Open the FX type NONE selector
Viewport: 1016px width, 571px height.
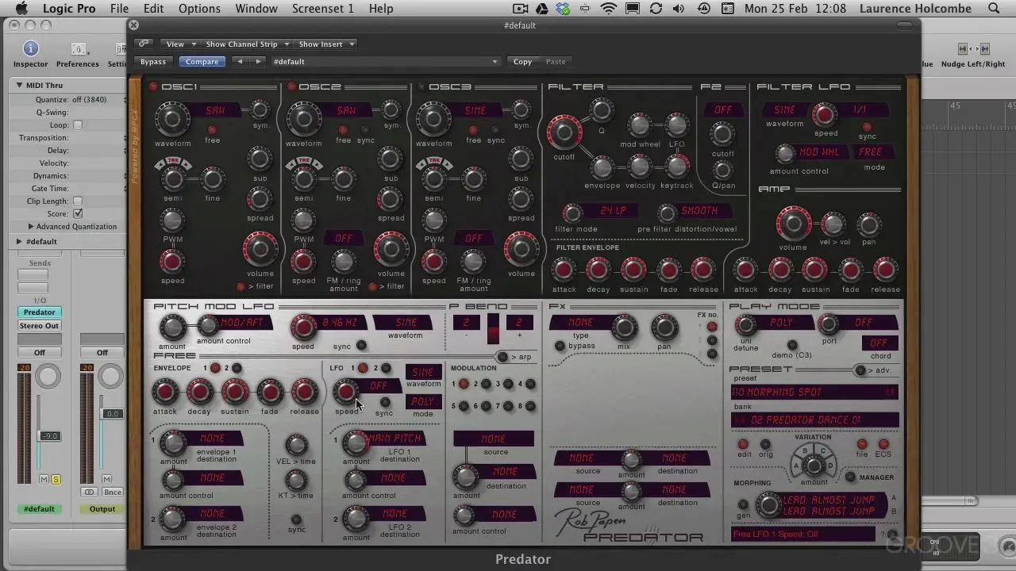580,323
